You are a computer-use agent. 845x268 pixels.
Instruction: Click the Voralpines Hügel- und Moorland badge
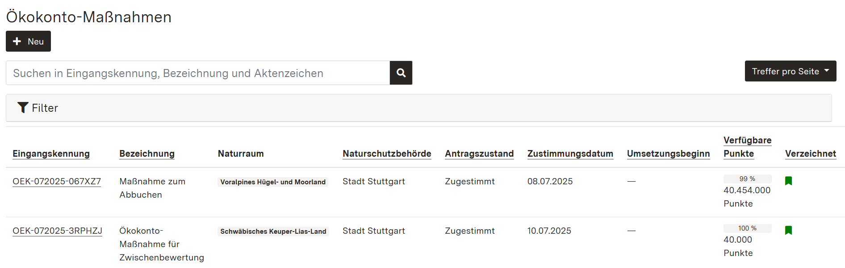[272, 182]
